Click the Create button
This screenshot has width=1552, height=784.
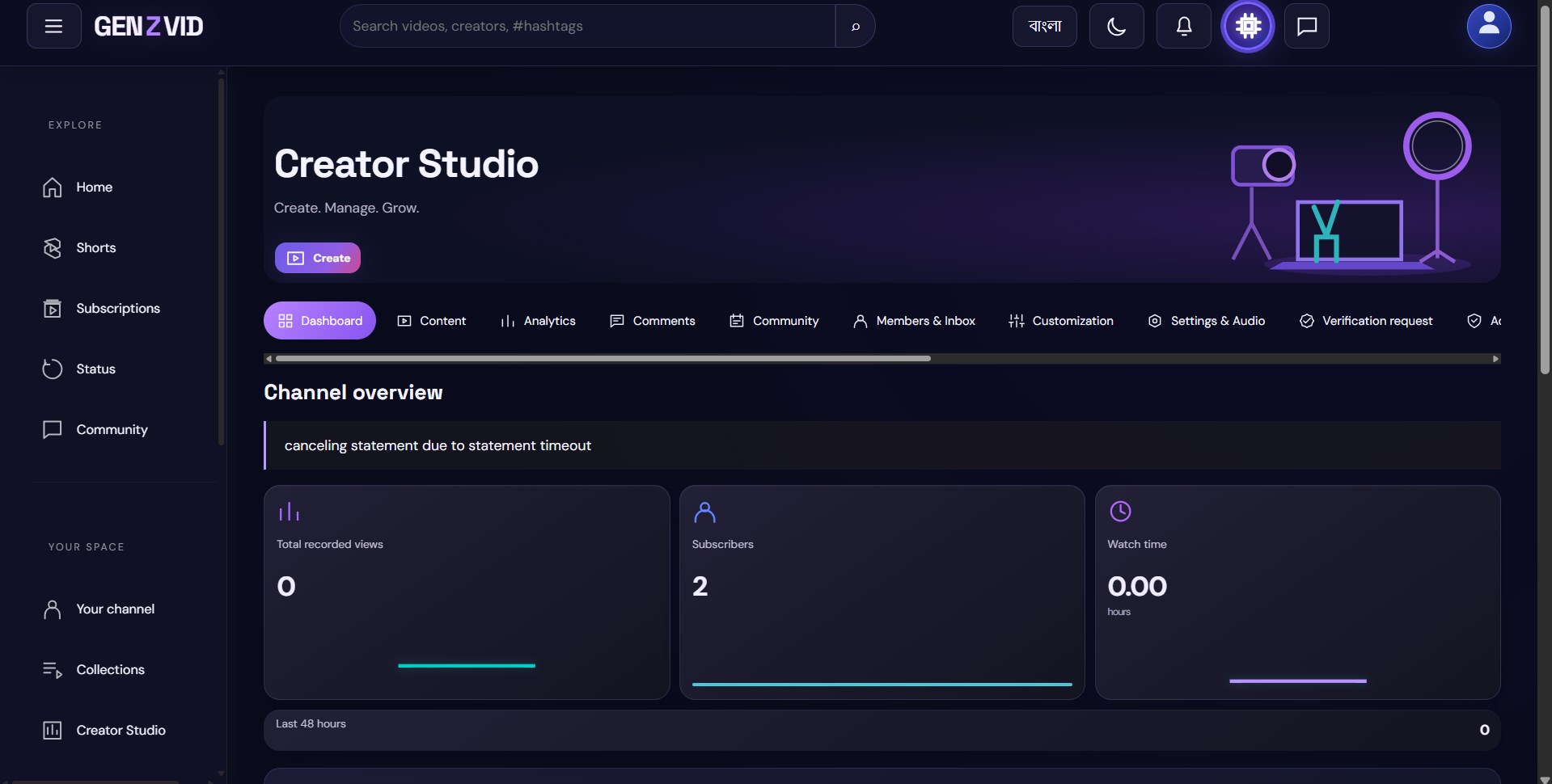click(318, 258)
